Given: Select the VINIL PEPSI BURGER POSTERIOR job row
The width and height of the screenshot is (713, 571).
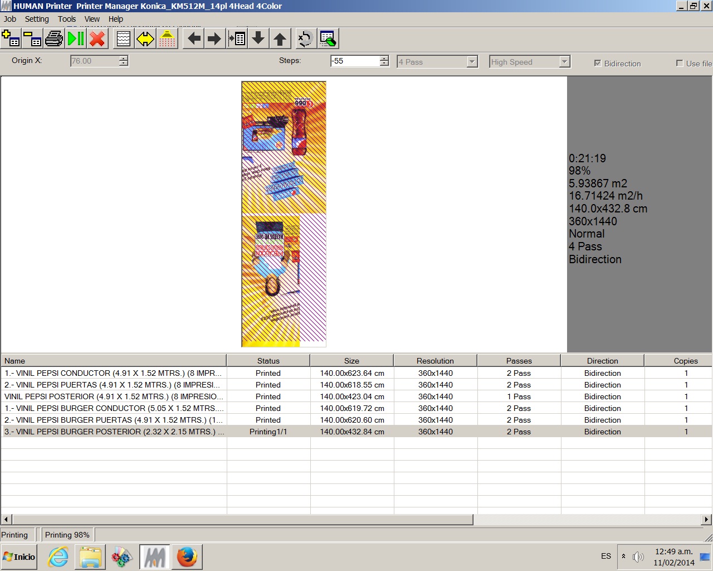Looking at the screenshot, I should [x=114, y=432].
